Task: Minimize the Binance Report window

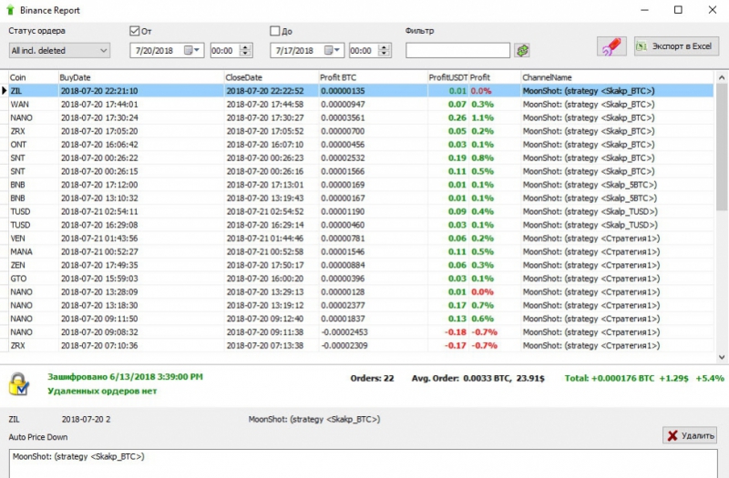Action: point(644,10)
